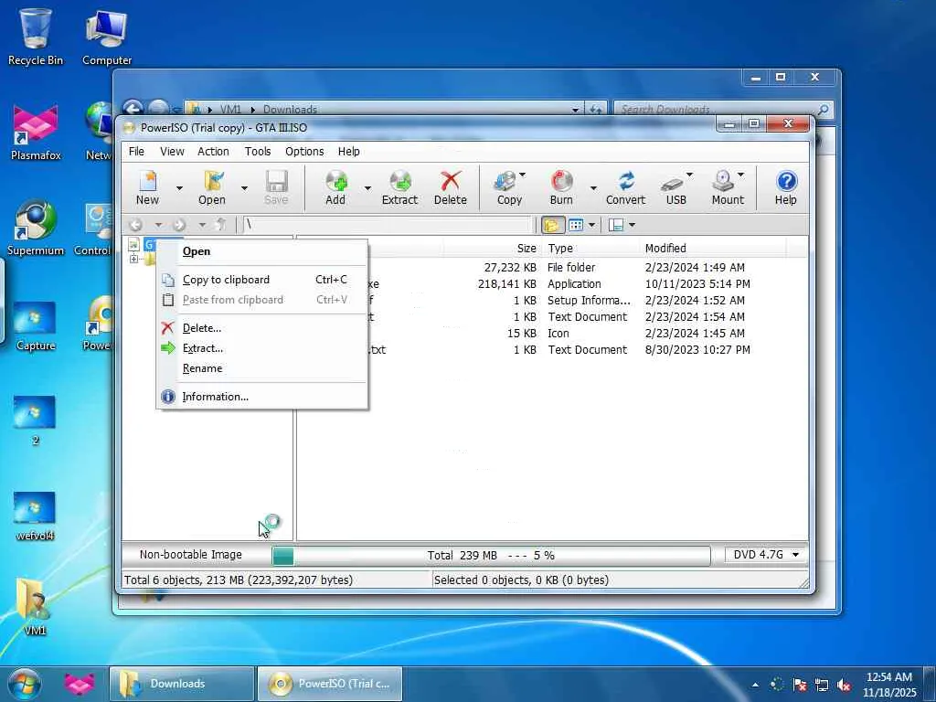Click the Total 239 MB capacity progress bar
Image resolution: width=936 pixels, height=702 pixels.
[x=491, y=556]
